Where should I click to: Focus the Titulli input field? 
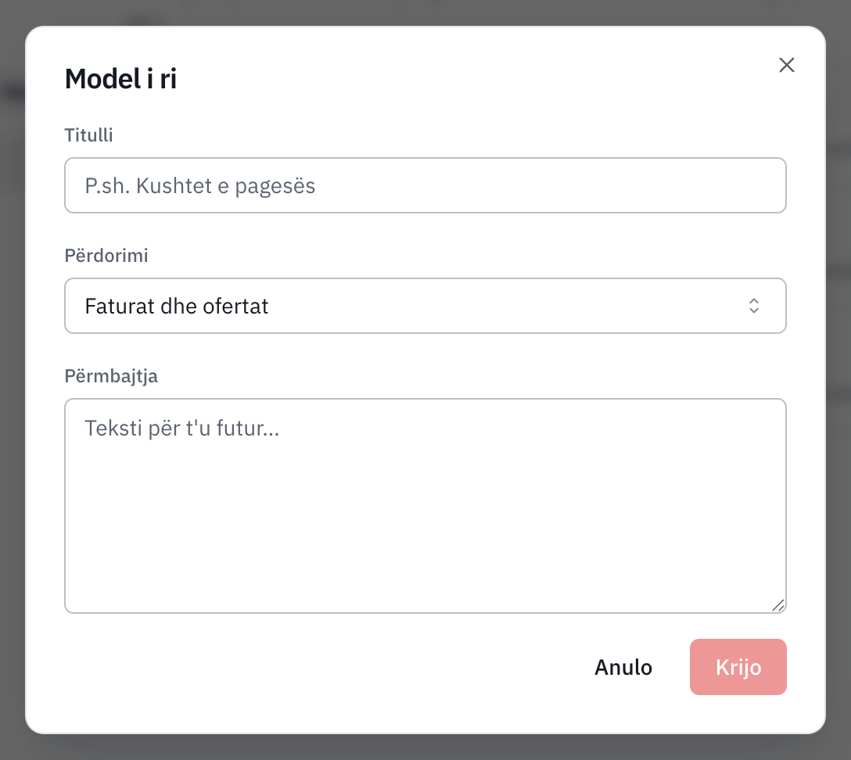click(425, 185)
